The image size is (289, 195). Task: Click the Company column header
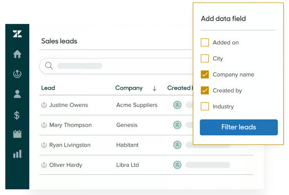129,88
